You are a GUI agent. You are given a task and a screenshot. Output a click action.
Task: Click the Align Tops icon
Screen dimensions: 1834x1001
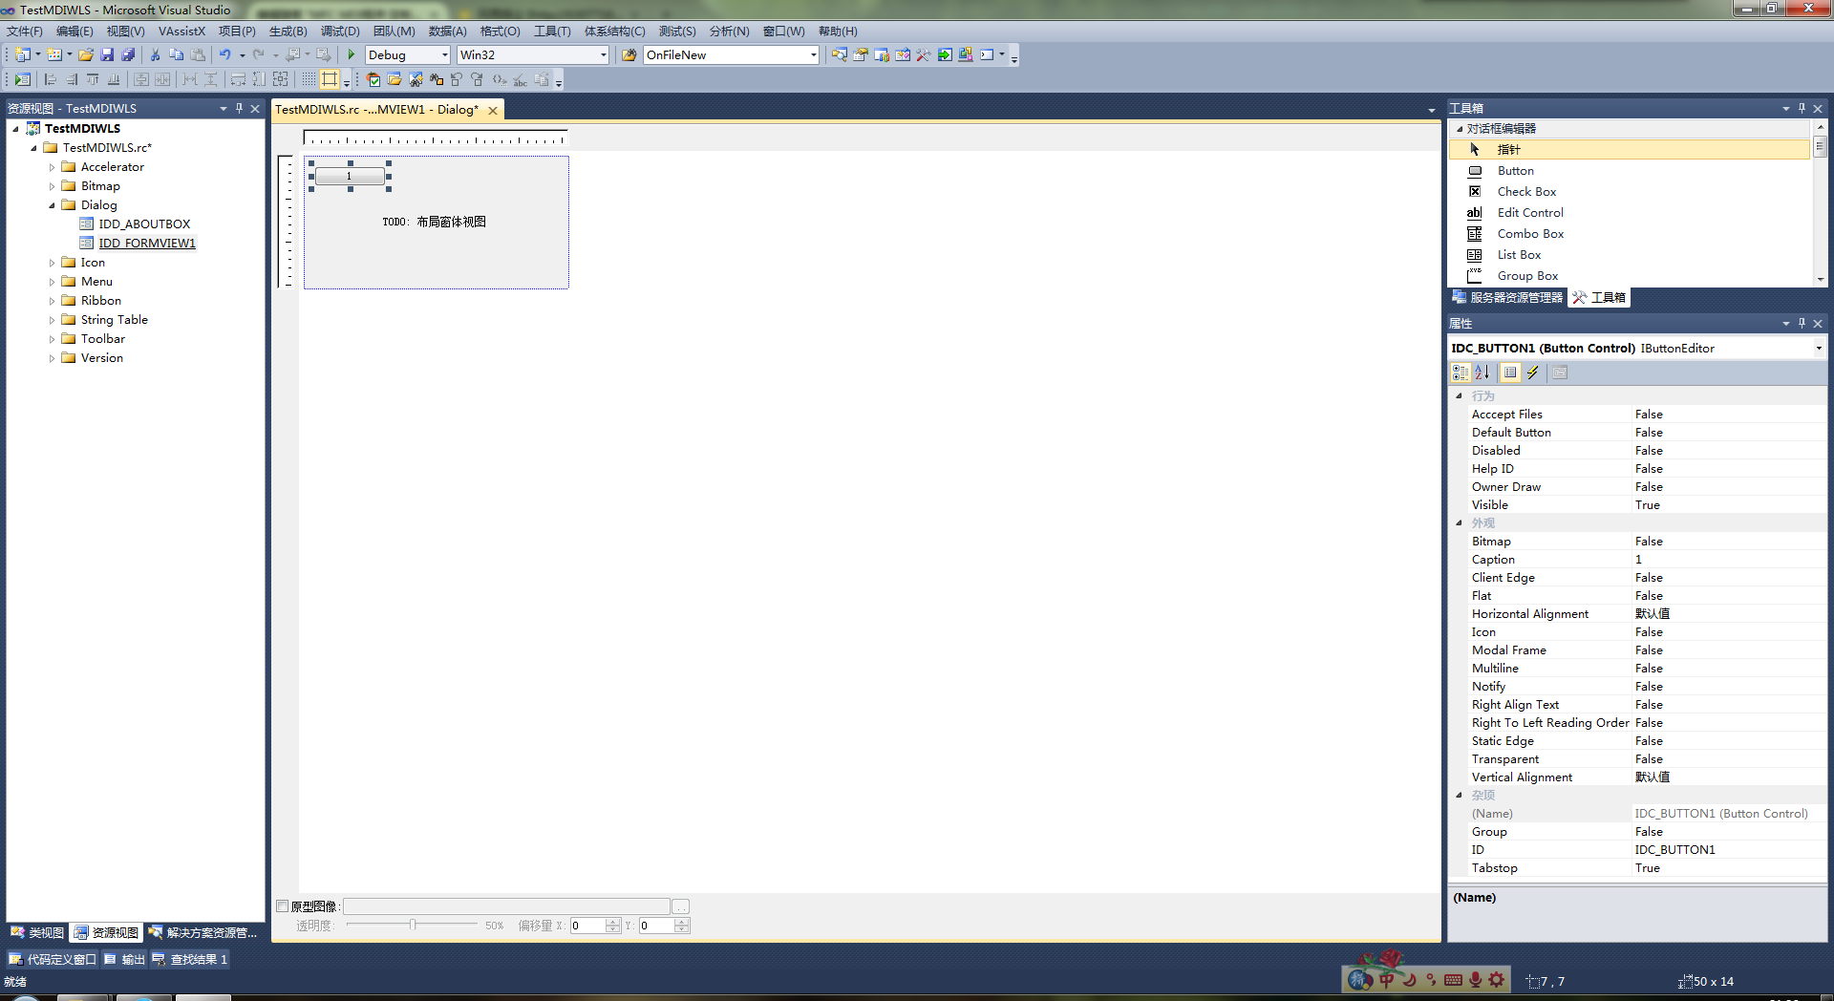pos(93,80)
